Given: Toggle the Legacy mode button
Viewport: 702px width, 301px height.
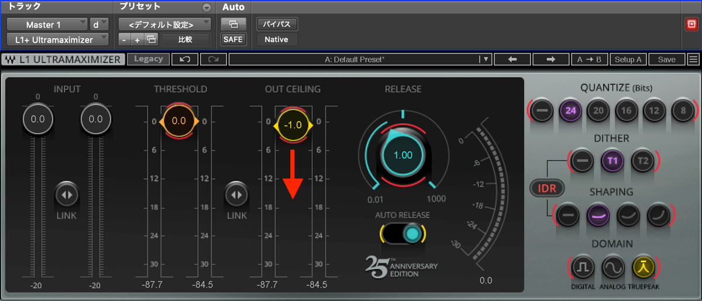Looking at the screenshot, I should (149, 59).
